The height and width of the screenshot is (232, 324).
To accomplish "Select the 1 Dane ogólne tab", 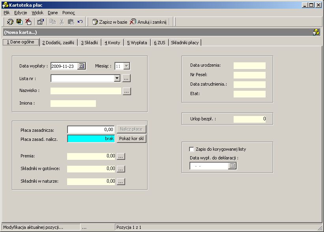I will pyautogui.click(x=21, y=42).
